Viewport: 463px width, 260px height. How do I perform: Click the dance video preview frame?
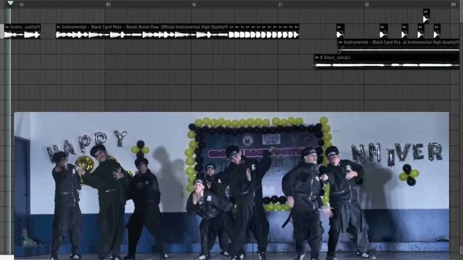click(x=231, y=185)
